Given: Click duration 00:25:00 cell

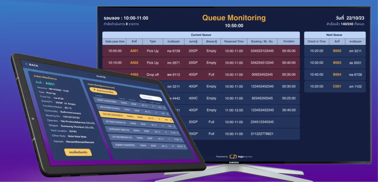Looking at the screenshot, I should pyautogui.click(x=289, y=98).
